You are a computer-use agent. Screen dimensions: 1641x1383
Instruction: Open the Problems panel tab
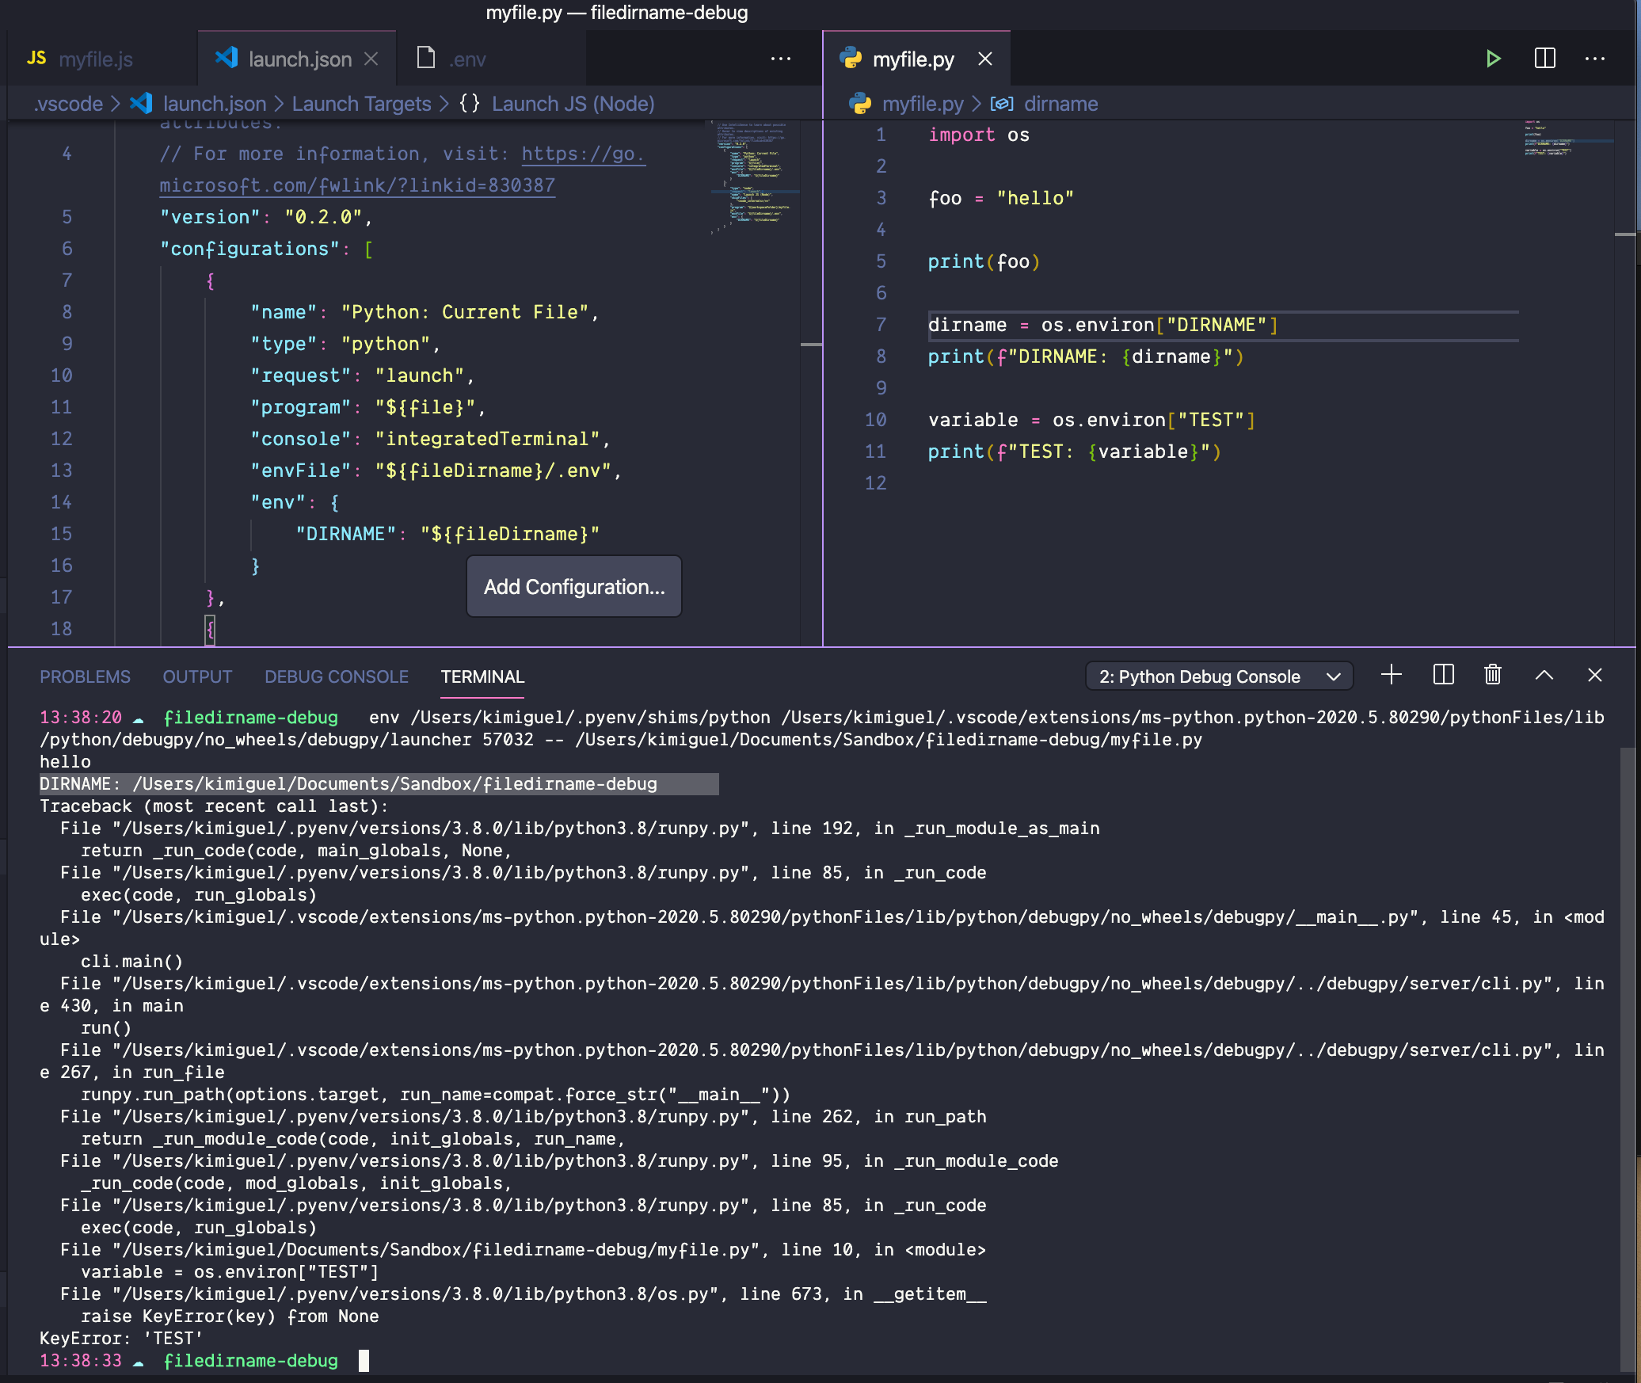pos(86,676)
